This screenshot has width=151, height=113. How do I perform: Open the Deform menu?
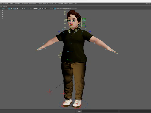[x=51, y=3]
